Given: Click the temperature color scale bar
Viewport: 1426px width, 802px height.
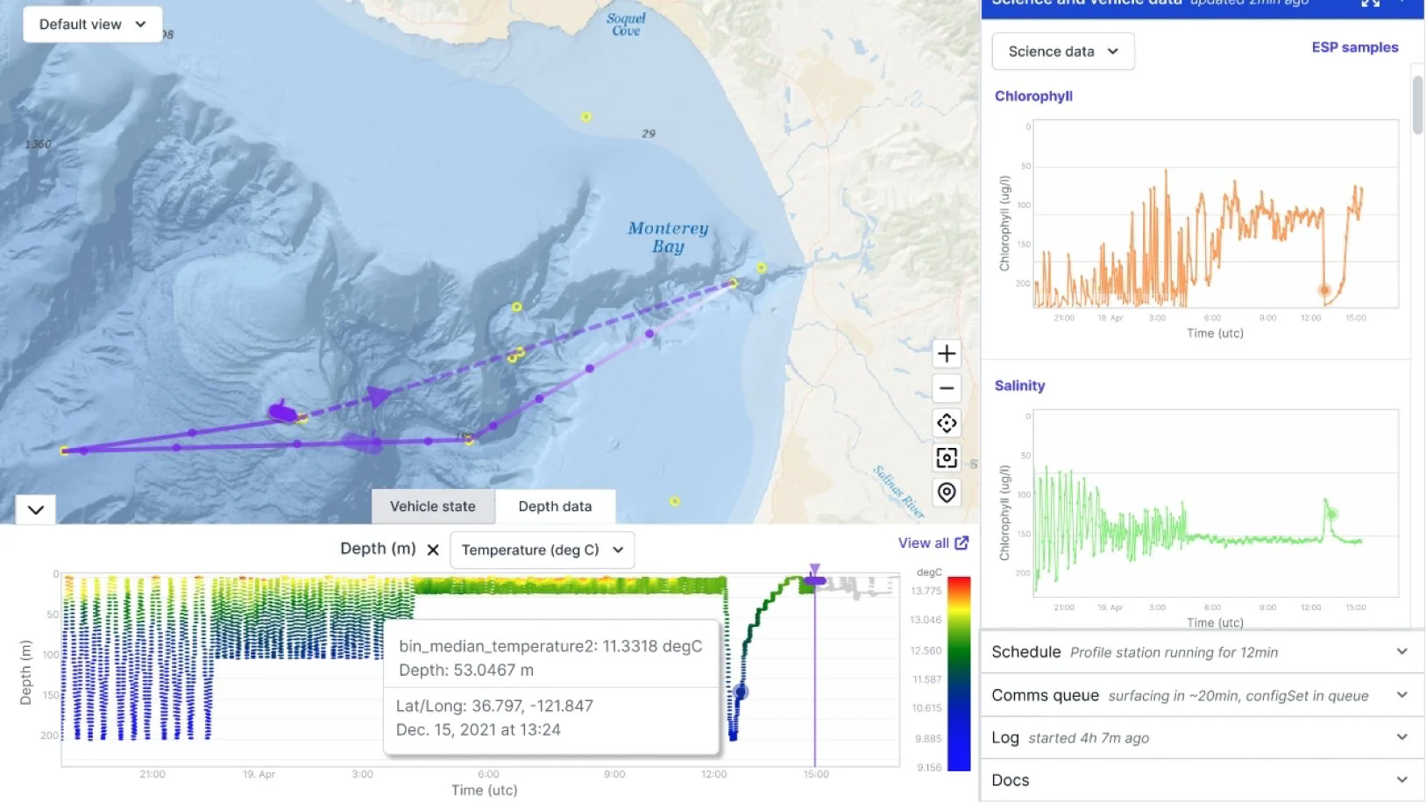Looking at the screenshot, I should (959, 673).
